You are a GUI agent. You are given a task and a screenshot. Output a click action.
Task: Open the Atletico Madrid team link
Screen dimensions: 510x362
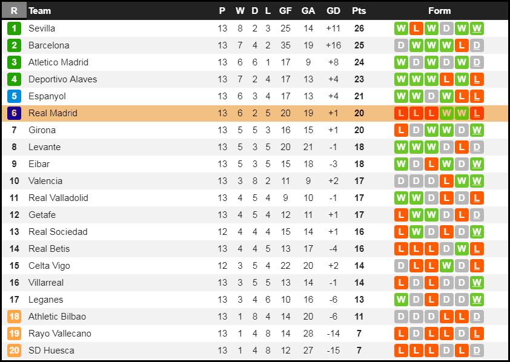58,62
